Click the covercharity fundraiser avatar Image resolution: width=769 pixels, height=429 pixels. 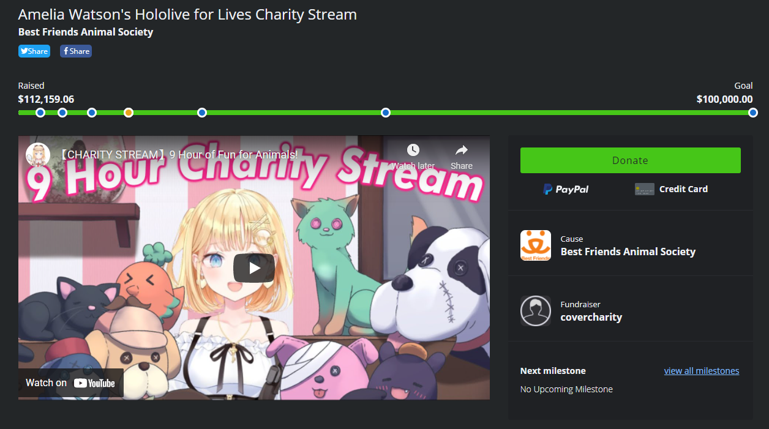[x=536, y=311]
